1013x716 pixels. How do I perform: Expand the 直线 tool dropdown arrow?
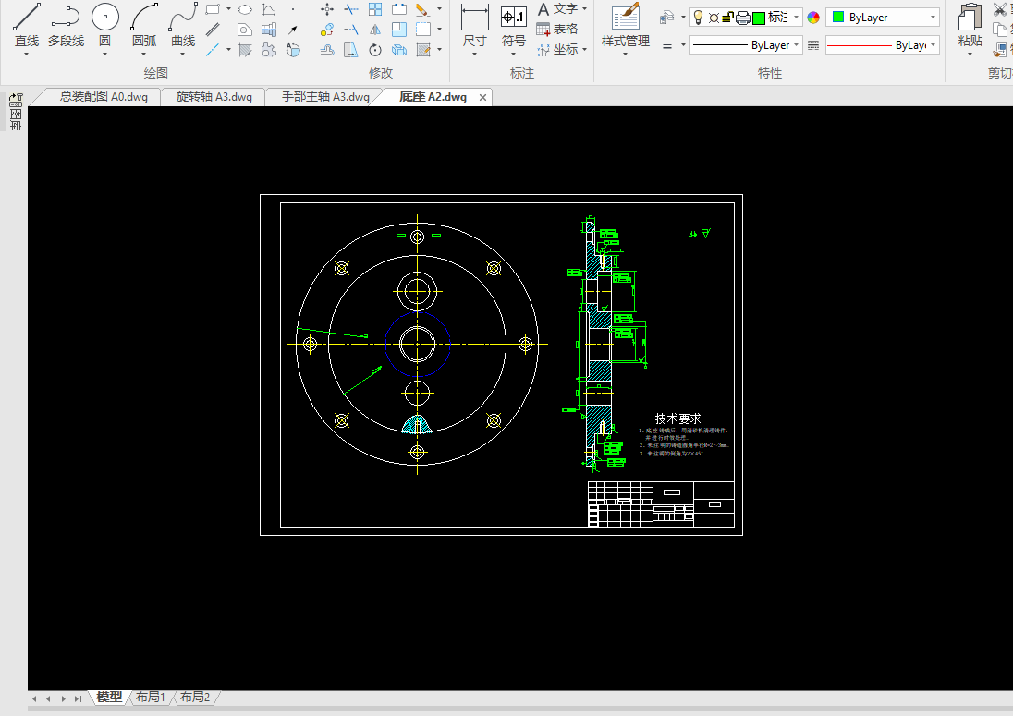(27, 55)
